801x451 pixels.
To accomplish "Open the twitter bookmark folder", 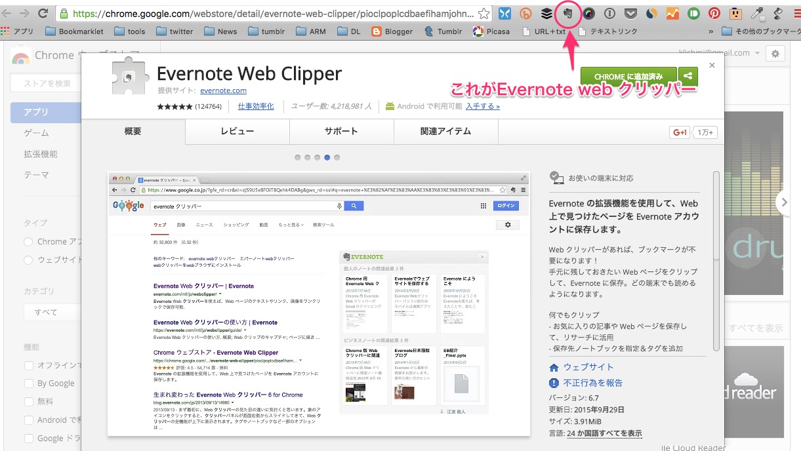I will pyautogui.click(x=175, y=31).
